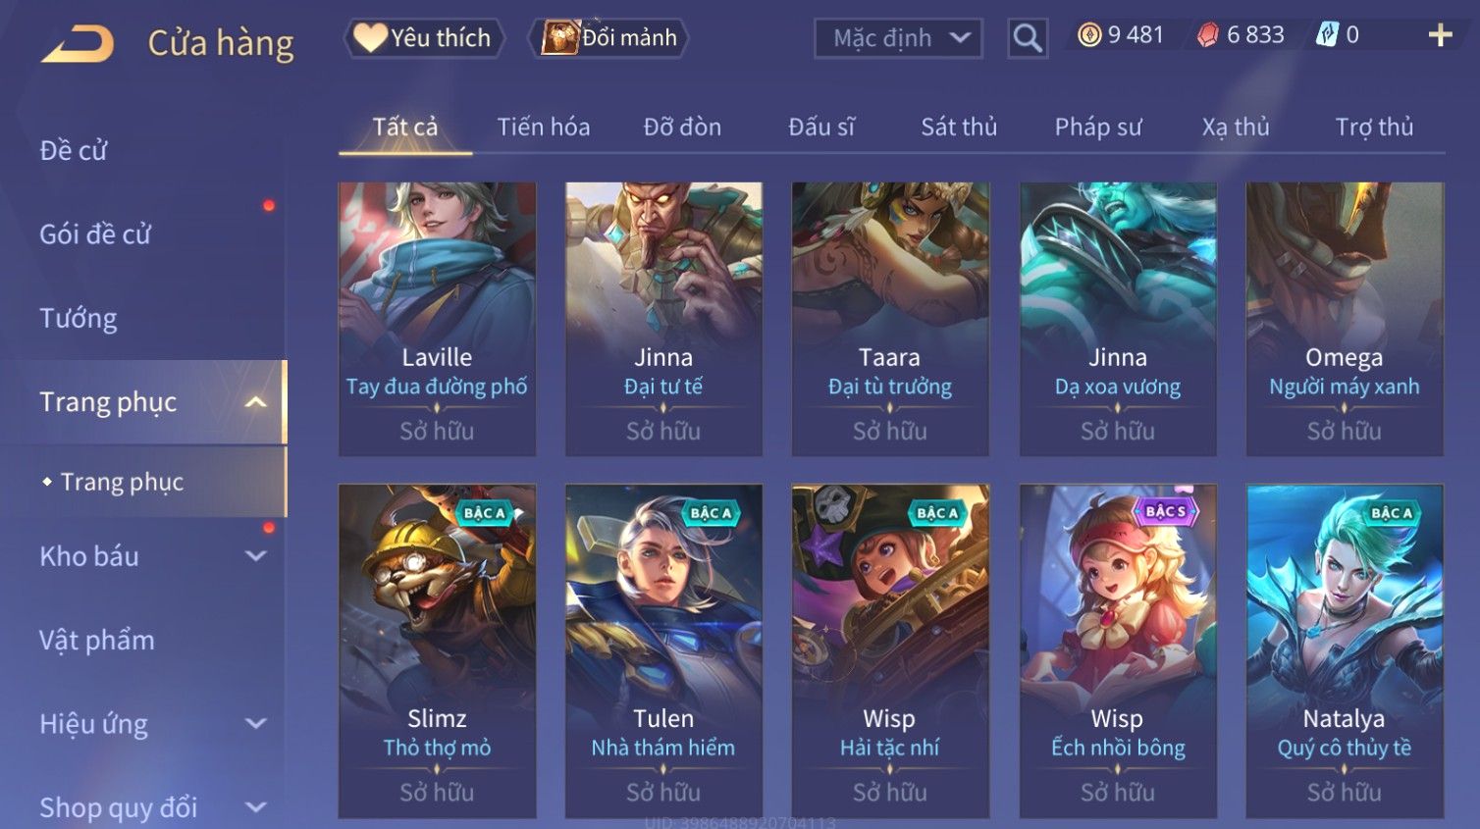This screenshot has height=829, width=1480.
Task: Expand the Hiệu ứng sidebar section
Action: (x=255, y=724)
